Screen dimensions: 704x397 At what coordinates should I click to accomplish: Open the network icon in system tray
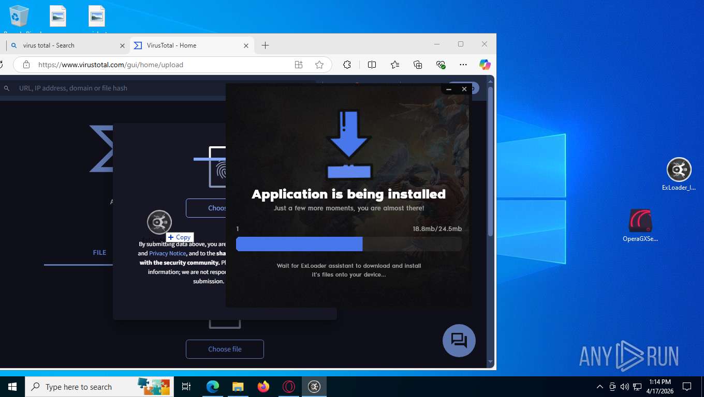pyautogui.click(x=637, y=387)
